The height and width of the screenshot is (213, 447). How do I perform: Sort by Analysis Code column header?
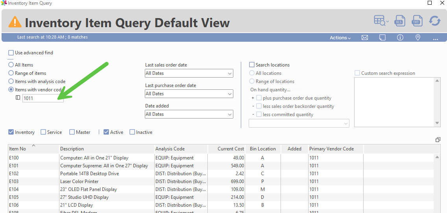click(x=181, y=149)
